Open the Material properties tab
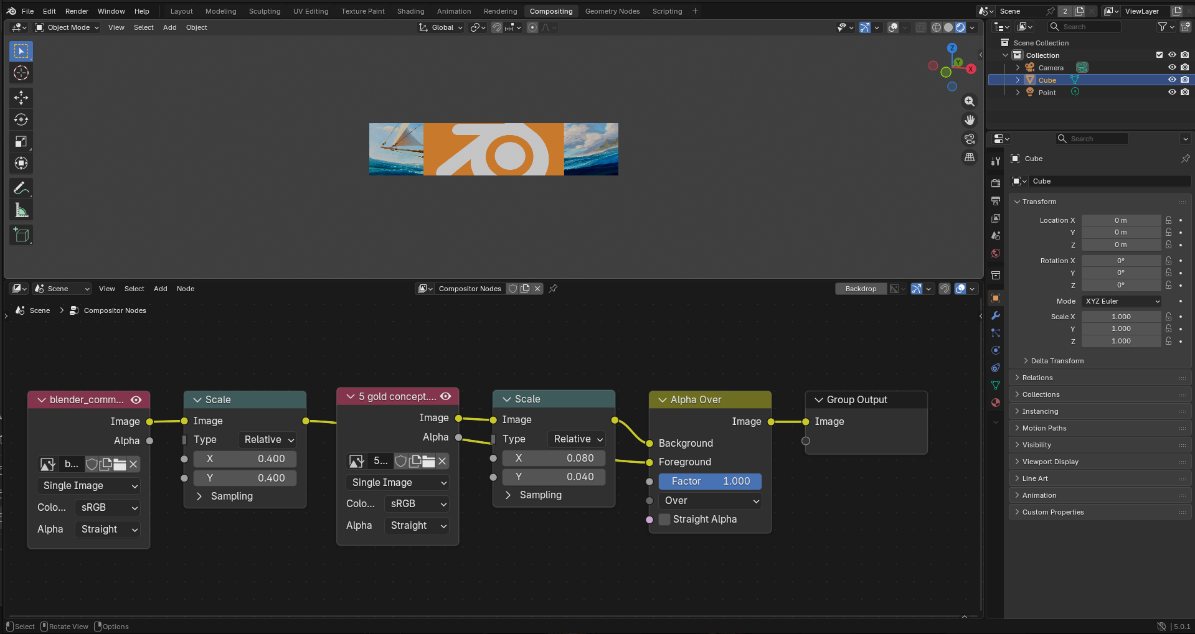This screenshot has width=1195, height=634. [996, 403]
